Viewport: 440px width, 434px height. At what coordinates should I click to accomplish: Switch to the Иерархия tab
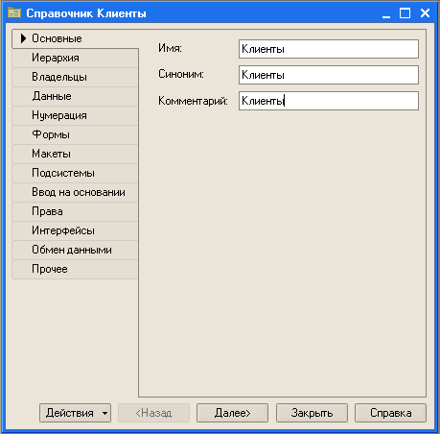(76, 58)
